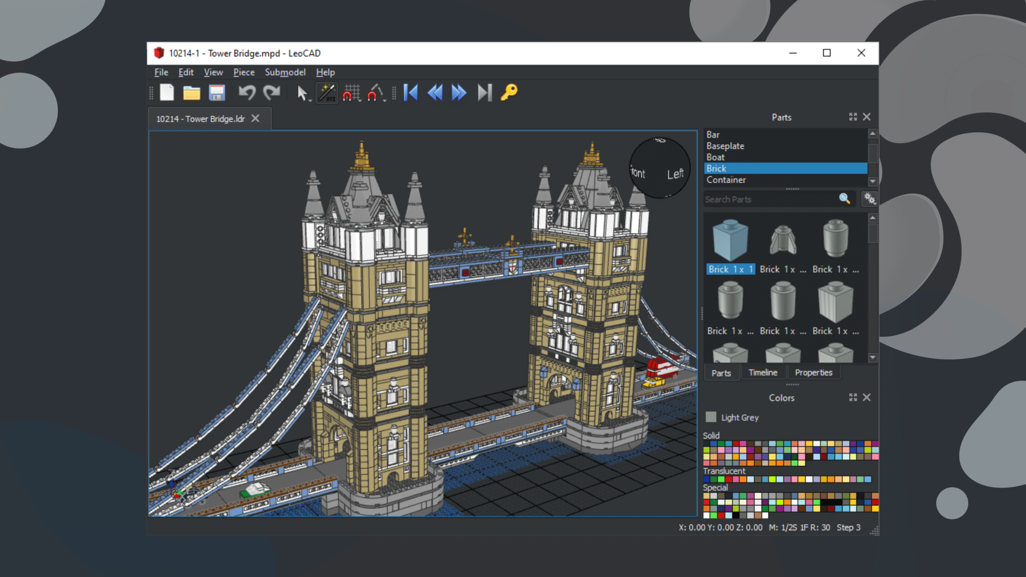The height and width of the screenshot is (577, 1026).
Task: Jump to the first step
Action: coord(411,93)
